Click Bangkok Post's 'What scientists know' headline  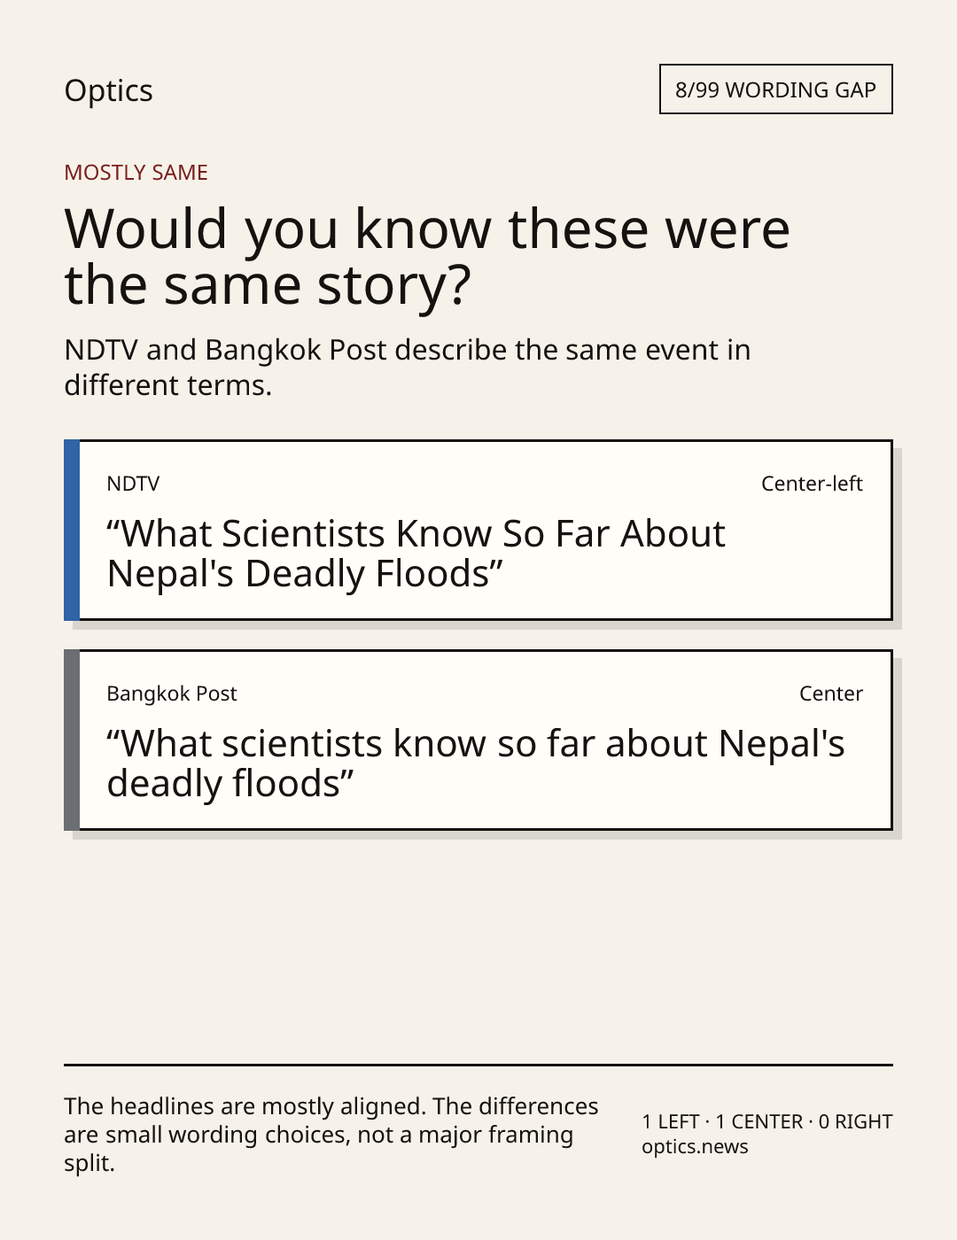pos(476,763)
